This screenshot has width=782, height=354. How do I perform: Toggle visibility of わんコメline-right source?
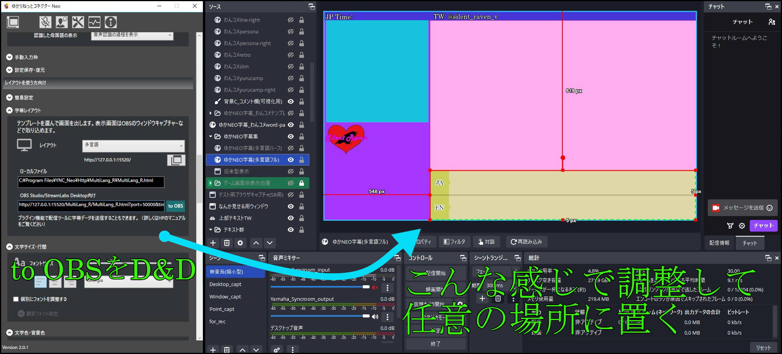(291, 20)
